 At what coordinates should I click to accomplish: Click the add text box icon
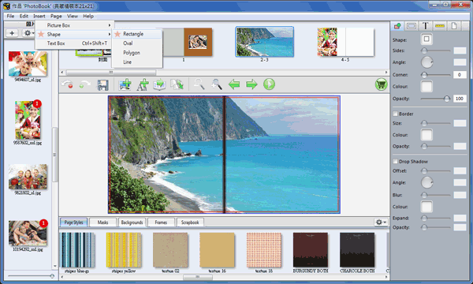pyautogui.click(x=143, y=84)
